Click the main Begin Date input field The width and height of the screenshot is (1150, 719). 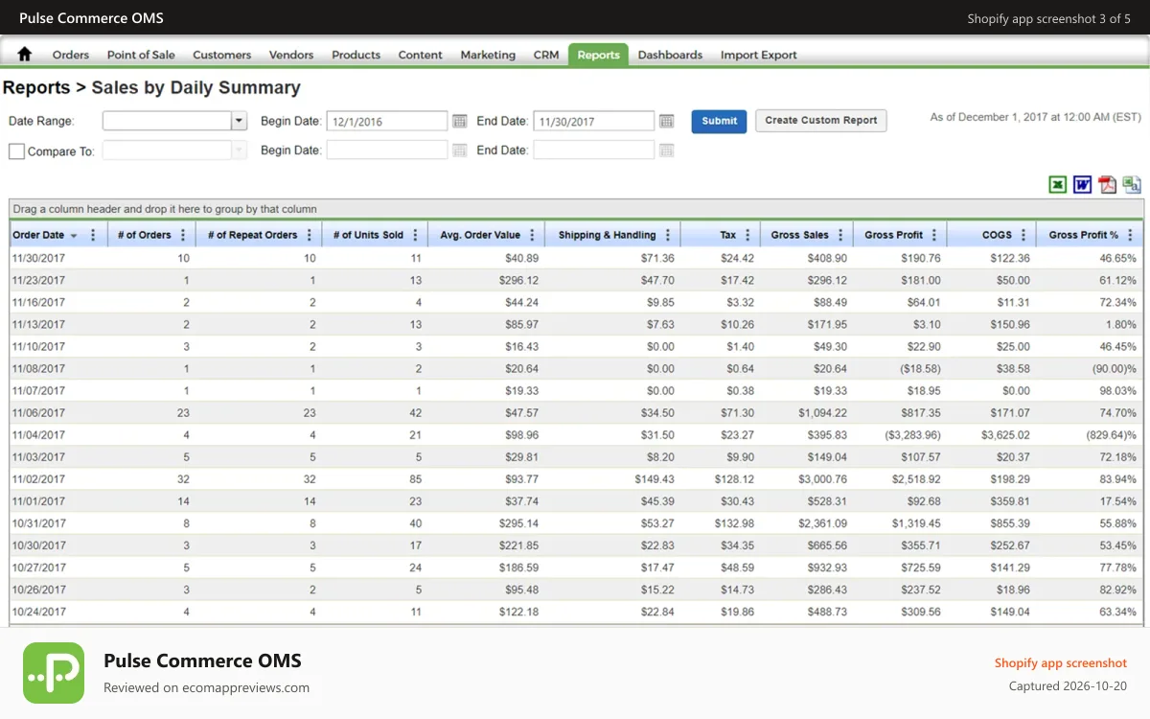[387, 121]
